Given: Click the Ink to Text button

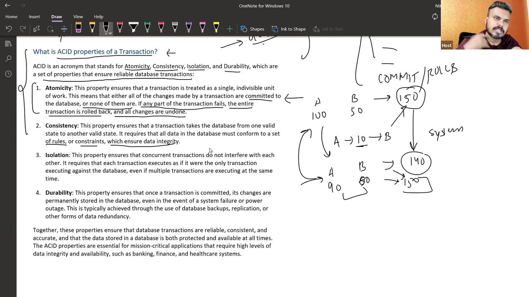Looking at the screenshot, I should pyautogui.click(x=328, y=29).
